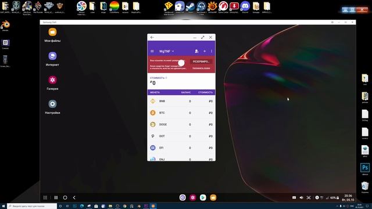Expand the WgTNF wallet dropdown
The height and width of the screenshot is (209, 372).
167,51
